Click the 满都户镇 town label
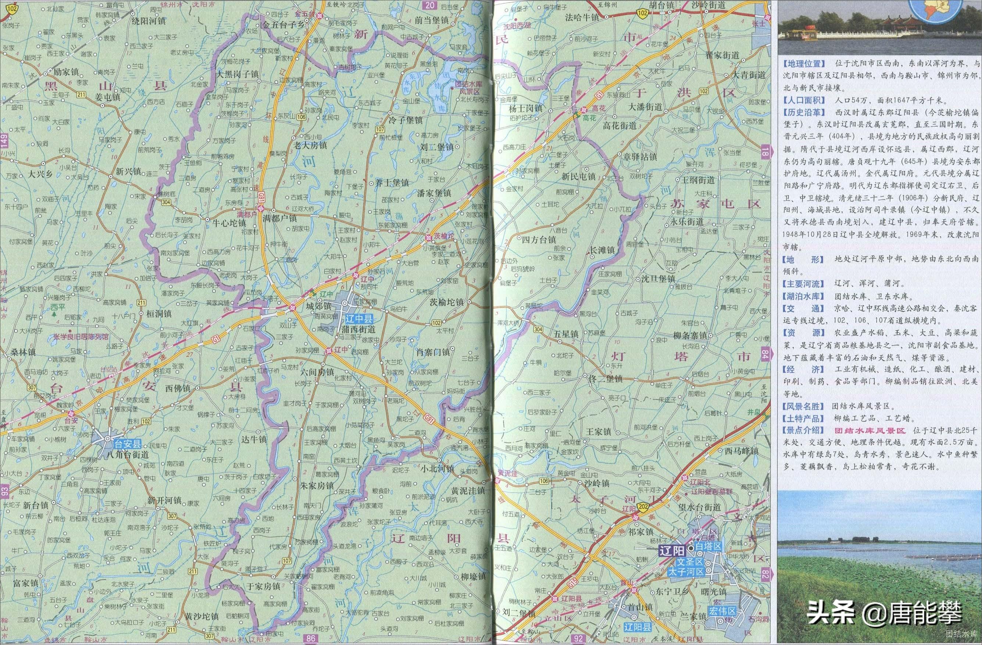This screenshot has width=982, height=645. tap(280, 218)
